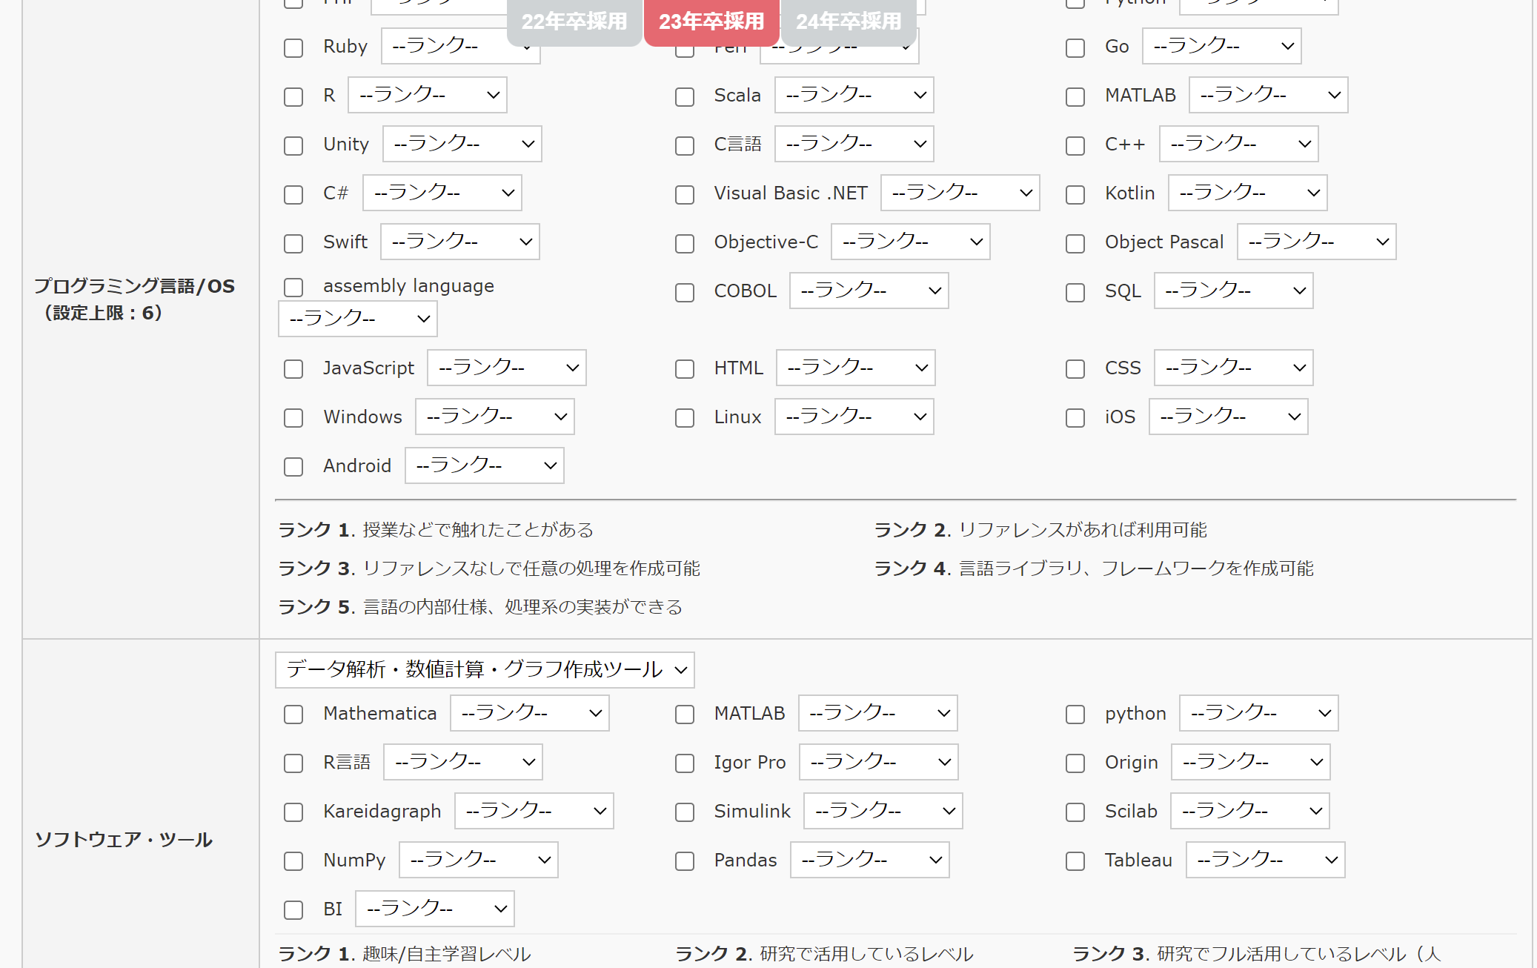
Task: Open the データ解析 tool category dropdown
Action: click(x=485, y=670)
